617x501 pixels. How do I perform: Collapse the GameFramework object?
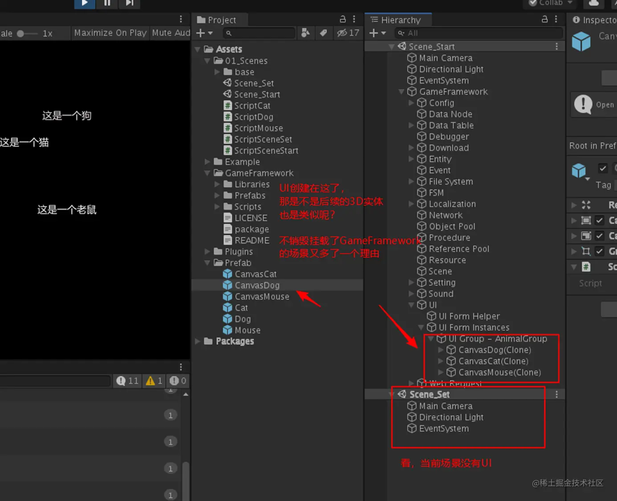point(401,92)
